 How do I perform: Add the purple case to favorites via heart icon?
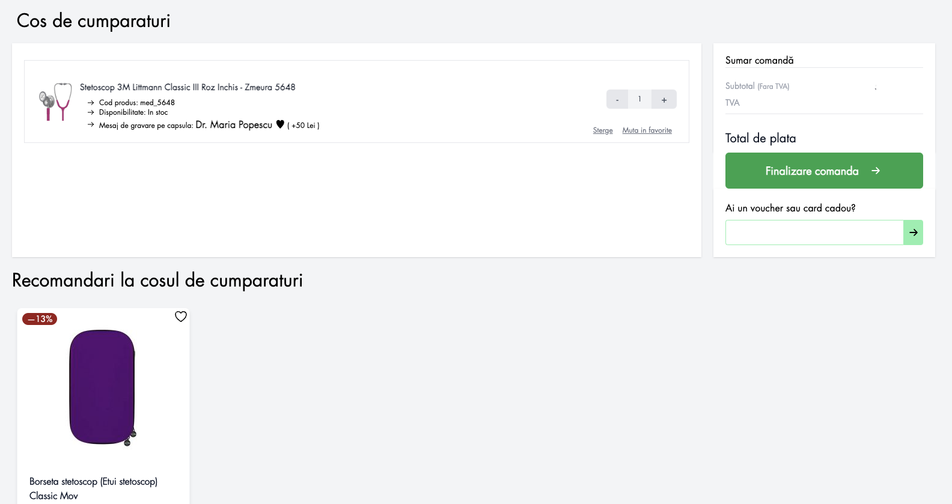coord(181,317)
